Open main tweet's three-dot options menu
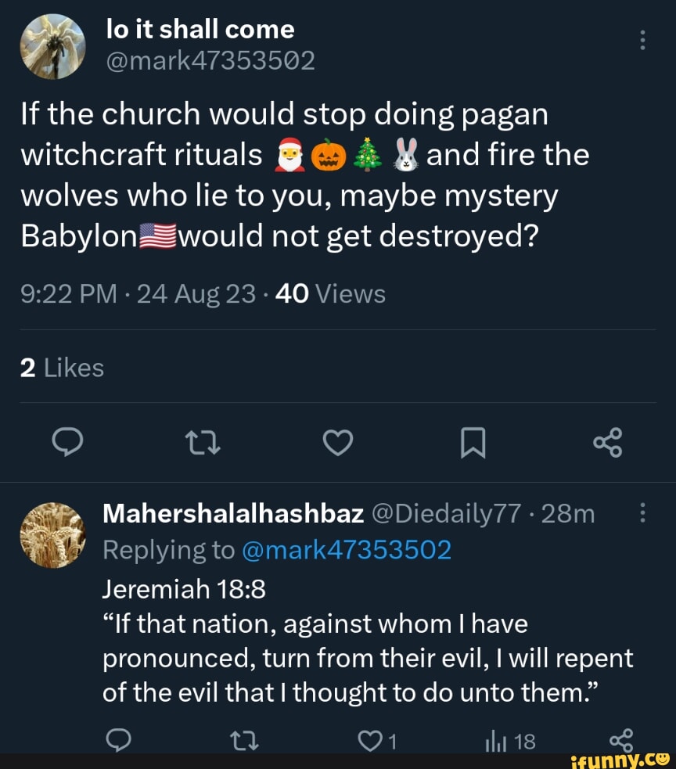Screen dimensions: 676x769 (x=642, y=40)
